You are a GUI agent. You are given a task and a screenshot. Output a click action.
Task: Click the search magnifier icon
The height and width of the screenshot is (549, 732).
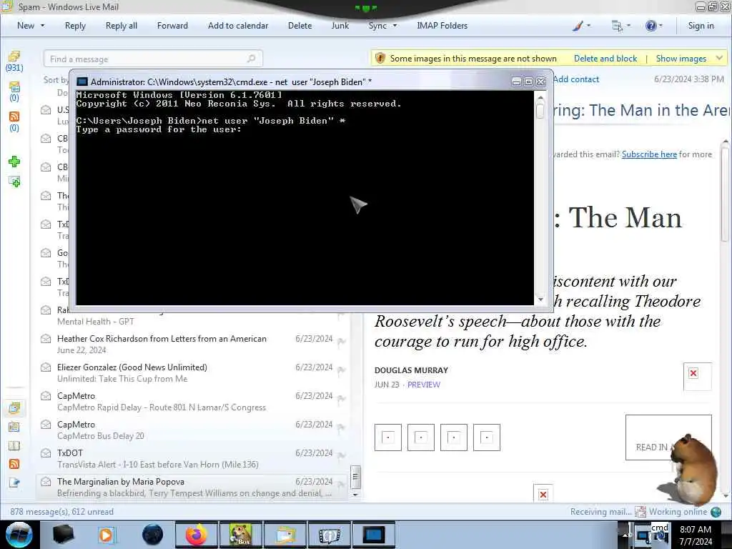pyautogui.click(x=251, y=59)
